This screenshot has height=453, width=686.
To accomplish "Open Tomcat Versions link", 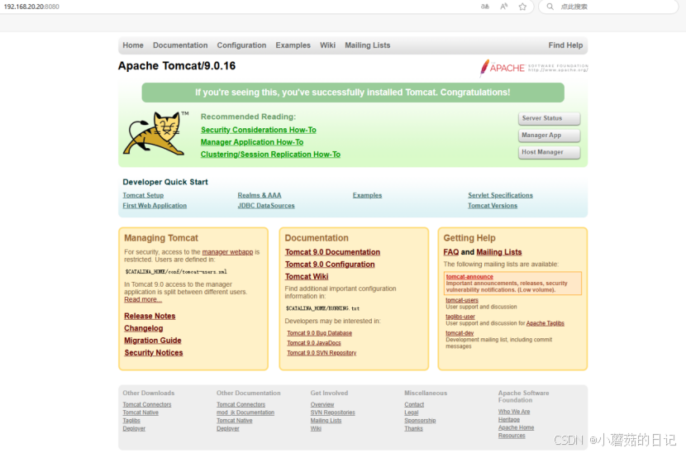I will (x=493, y=206).
